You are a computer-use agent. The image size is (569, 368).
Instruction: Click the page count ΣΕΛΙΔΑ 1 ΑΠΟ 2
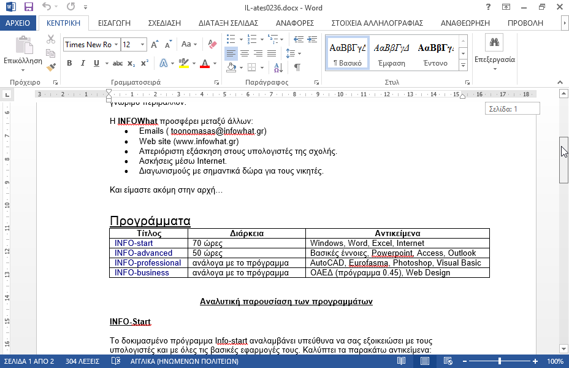(x=29, y=361)
